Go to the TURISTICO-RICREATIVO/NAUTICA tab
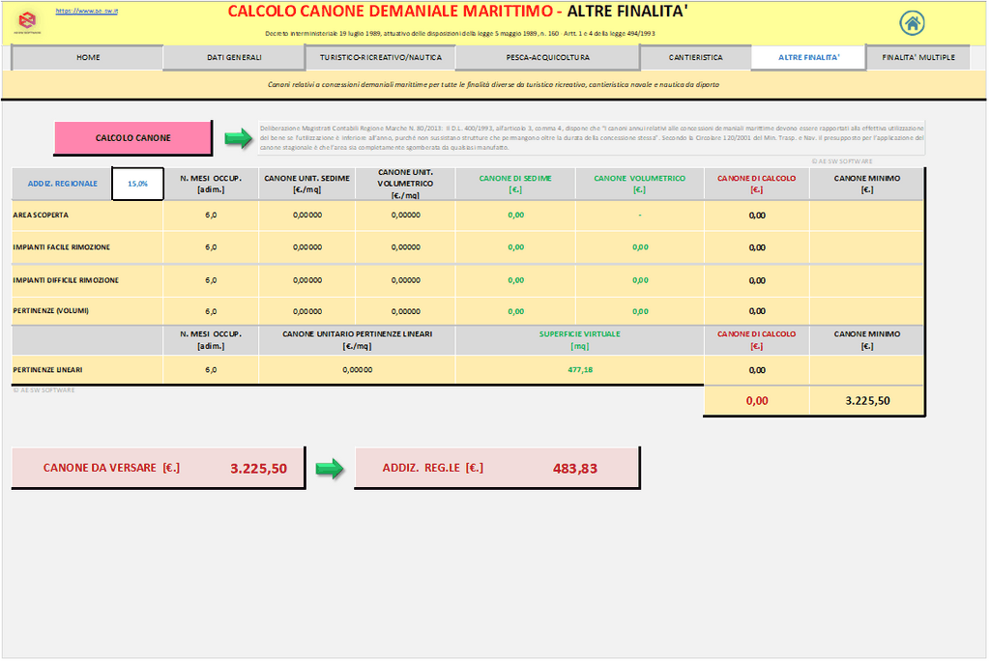The width and height of the screenshot is (990, 662). [x=381, y=58]
